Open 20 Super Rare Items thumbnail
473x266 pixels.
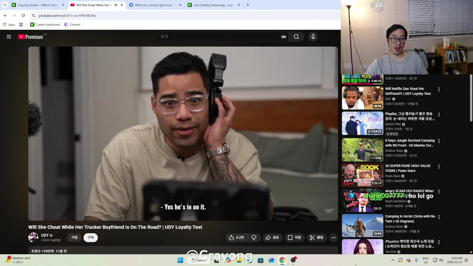(363, 175)
